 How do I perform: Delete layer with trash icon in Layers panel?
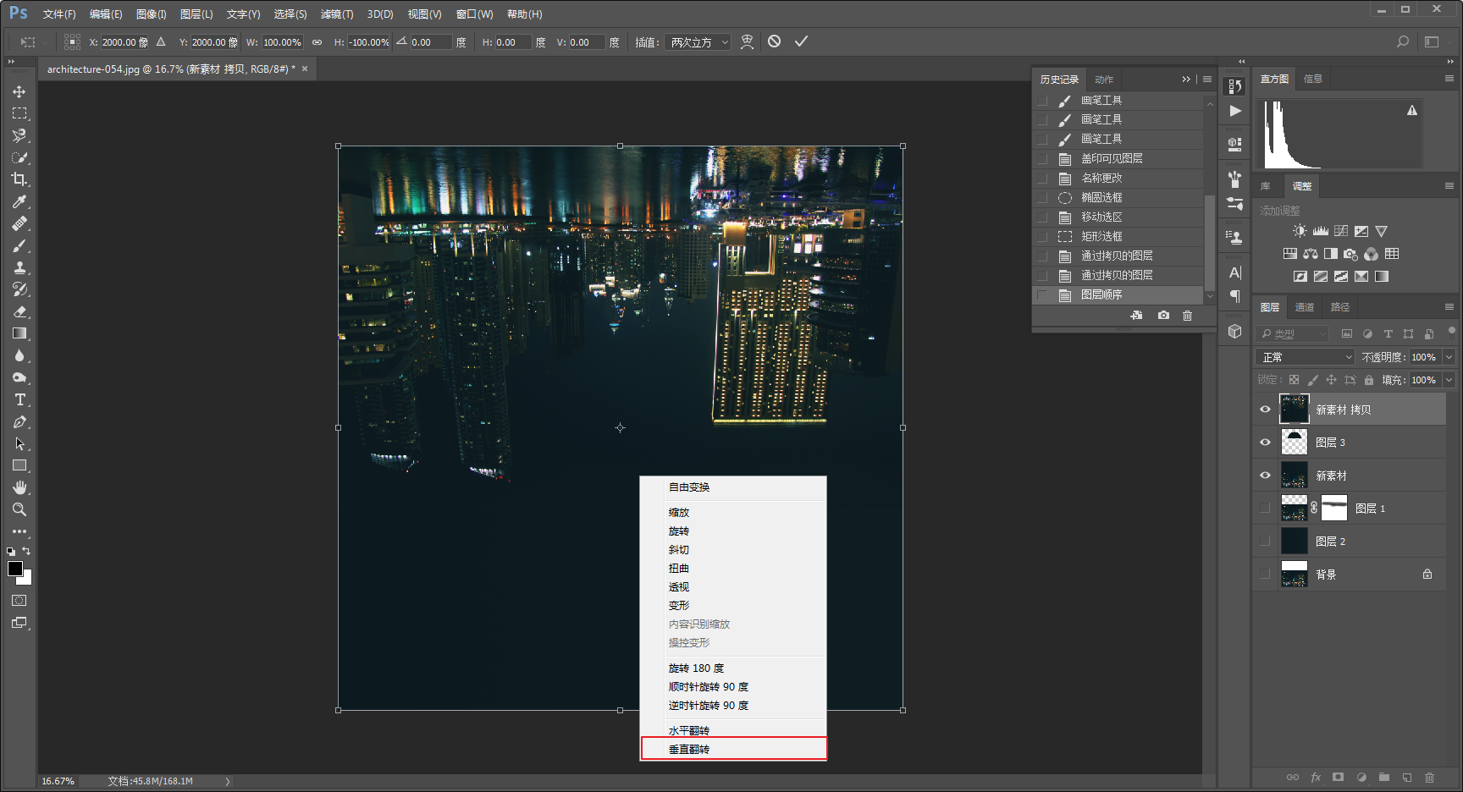pos(1429,777)
